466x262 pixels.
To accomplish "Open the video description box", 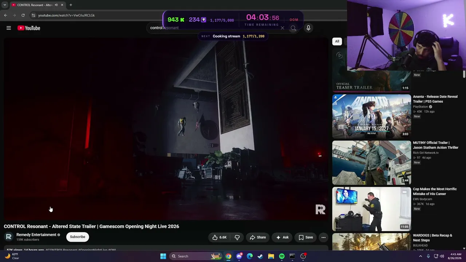I will coord(166,249).
